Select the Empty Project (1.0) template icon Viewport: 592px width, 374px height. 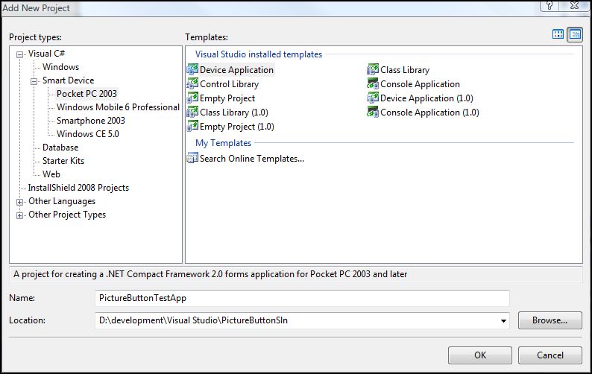click(x=192, y=126)
